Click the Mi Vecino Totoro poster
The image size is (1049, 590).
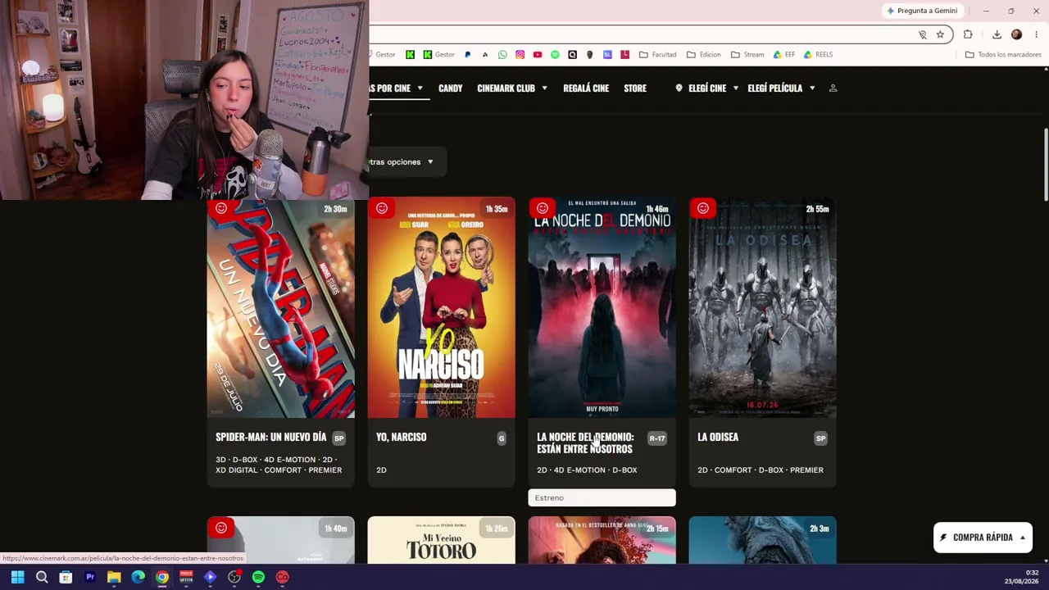pos(442,540)
